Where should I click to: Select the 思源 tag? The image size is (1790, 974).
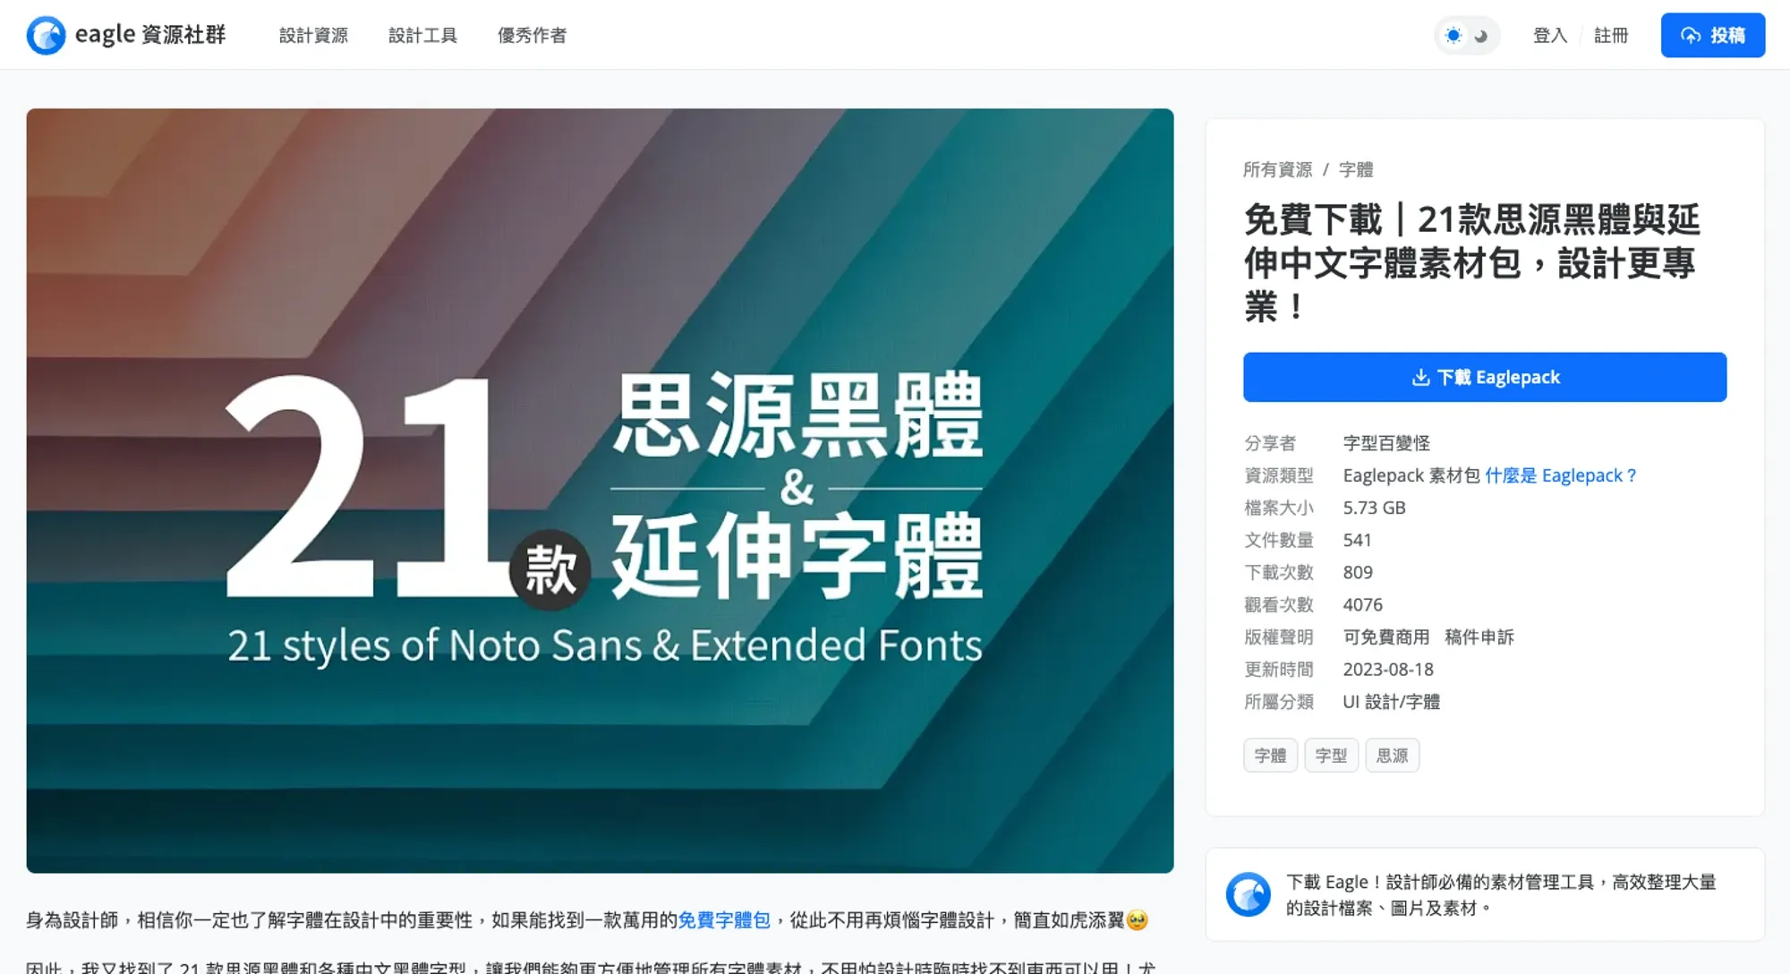click(1392, 756)
